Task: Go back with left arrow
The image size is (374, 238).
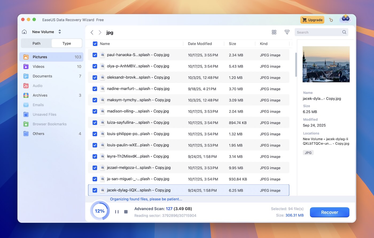Action: tap(92, 32)
